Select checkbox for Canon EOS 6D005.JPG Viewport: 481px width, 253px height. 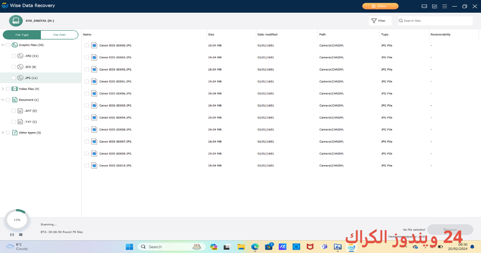[87, 106]
